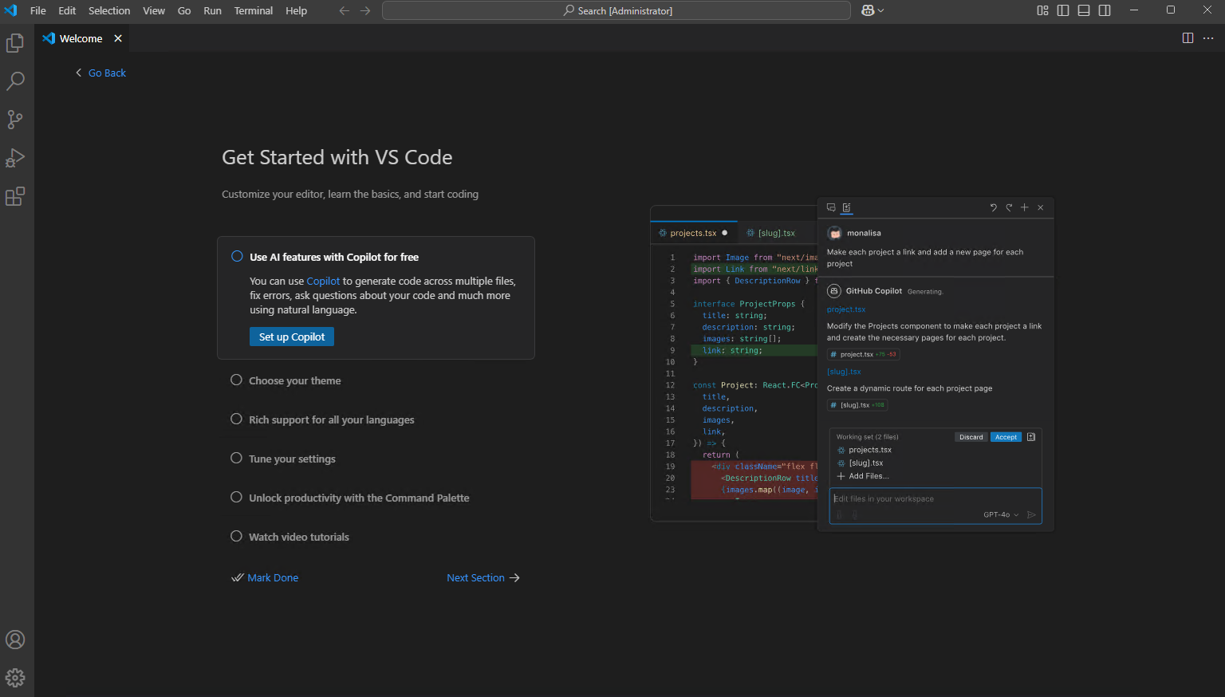Open the Run menu

pyautogui.click(x=212, y=10)
